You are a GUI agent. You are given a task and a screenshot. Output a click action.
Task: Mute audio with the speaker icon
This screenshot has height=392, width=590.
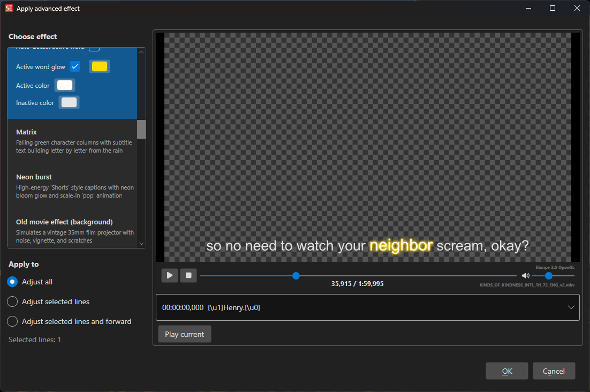(x=525, y=276)
